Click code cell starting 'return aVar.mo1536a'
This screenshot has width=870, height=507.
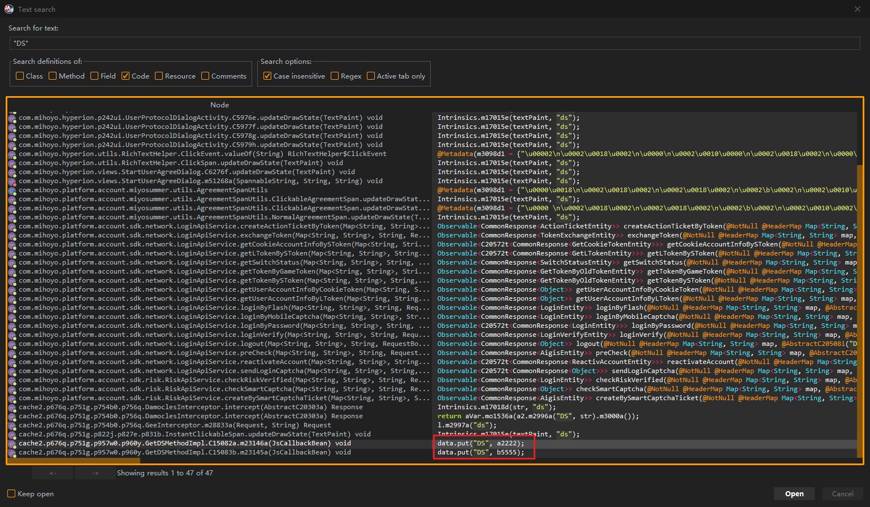click(x=538, y=417)
